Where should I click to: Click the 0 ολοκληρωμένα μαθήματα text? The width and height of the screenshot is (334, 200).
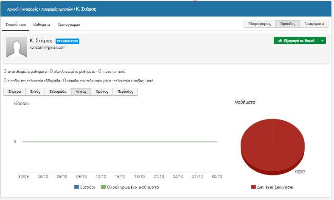click(73, 71)
